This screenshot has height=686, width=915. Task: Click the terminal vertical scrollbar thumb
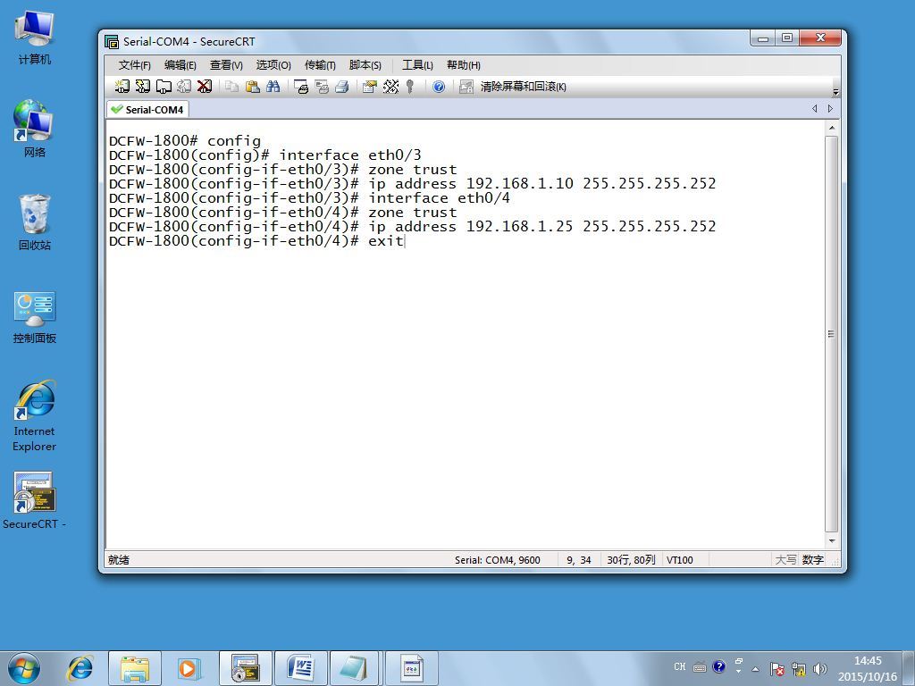tap(832, 334)
